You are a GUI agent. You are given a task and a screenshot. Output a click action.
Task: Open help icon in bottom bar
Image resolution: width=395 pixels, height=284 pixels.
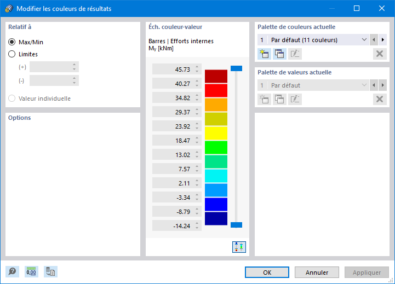[12, 271]
